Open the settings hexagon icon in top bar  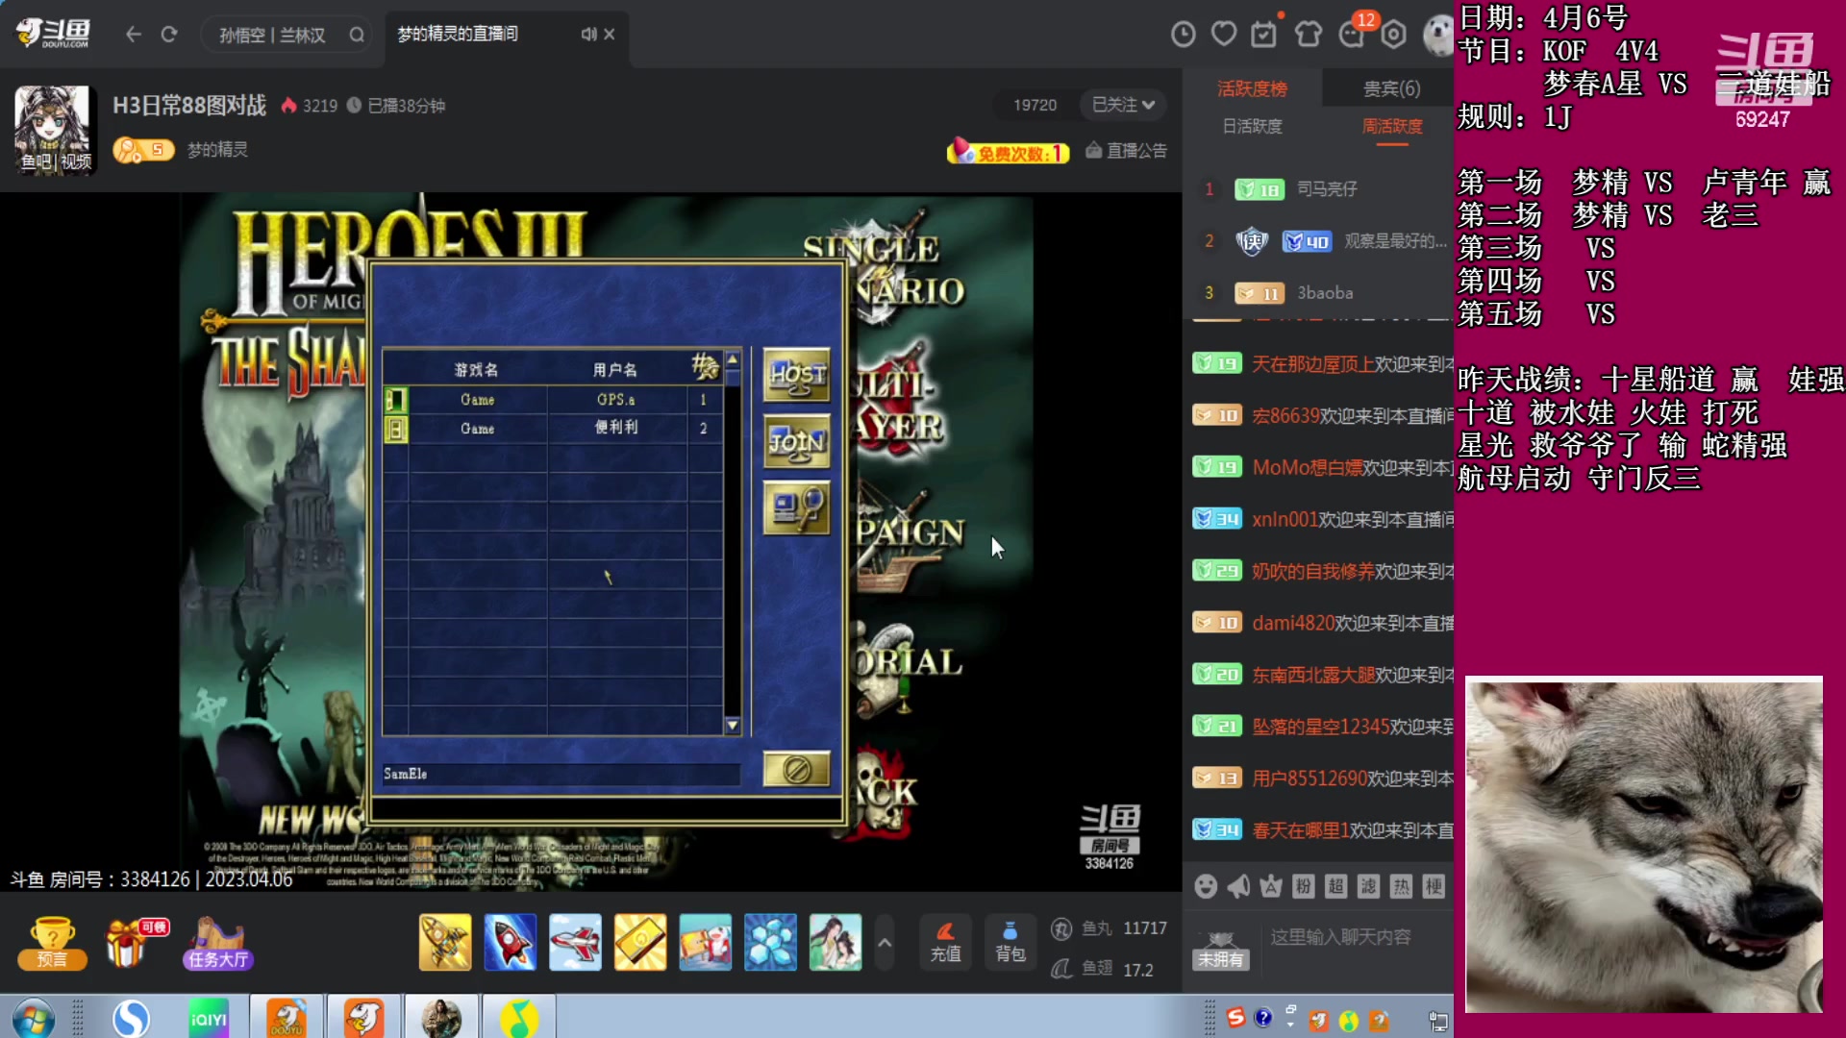(1393, 35)
